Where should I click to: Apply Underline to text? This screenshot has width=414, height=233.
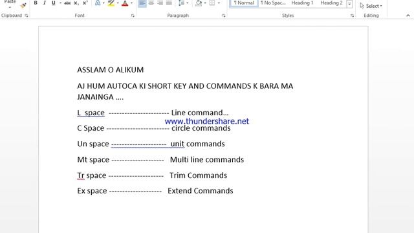pyautogui.click(x=53, y=3)
